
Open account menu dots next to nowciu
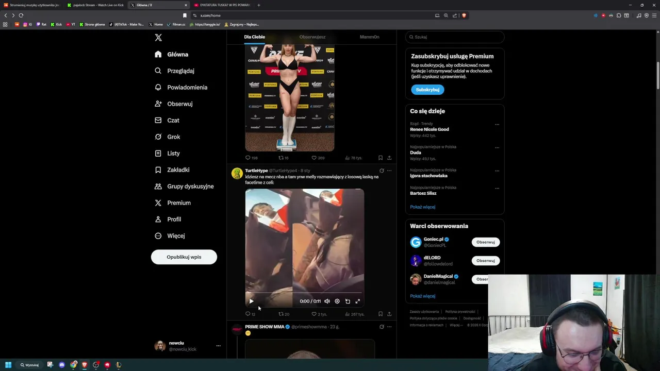(x=218, y=346)
